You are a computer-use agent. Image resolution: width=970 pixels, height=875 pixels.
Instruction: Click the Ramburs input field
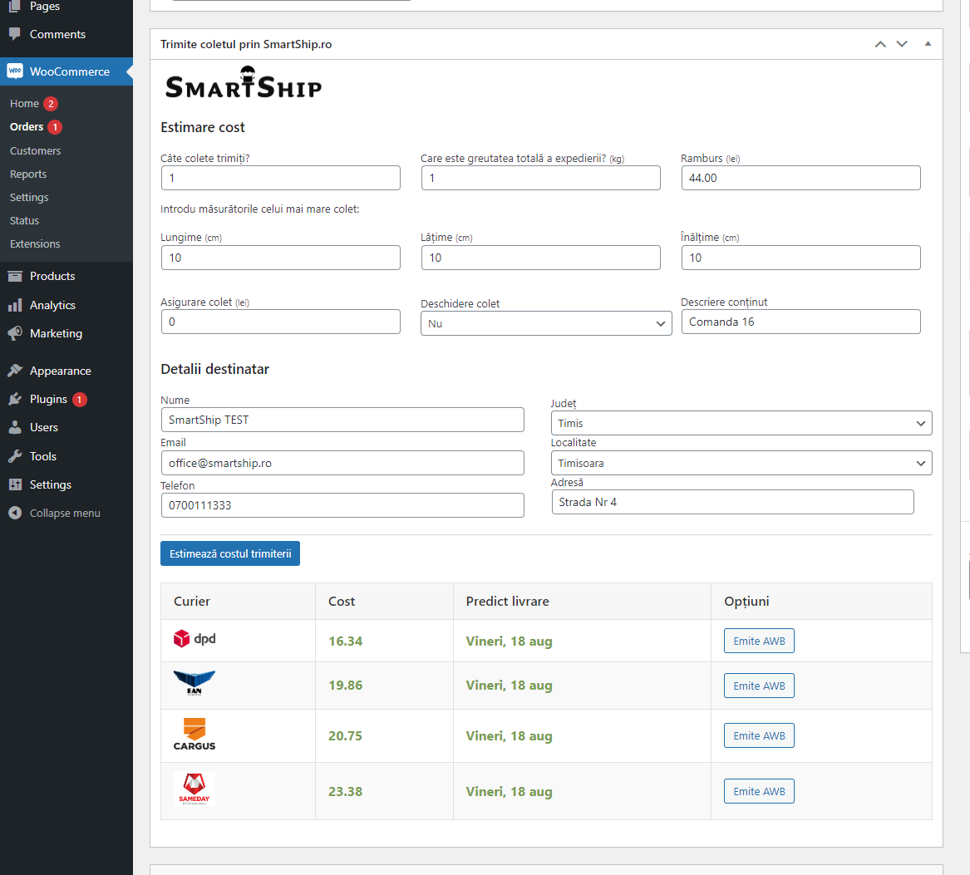(x=800, y=178)
